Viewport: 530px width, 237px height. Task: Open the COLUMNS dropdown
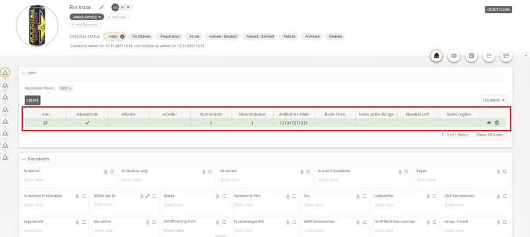click(494, 100)
